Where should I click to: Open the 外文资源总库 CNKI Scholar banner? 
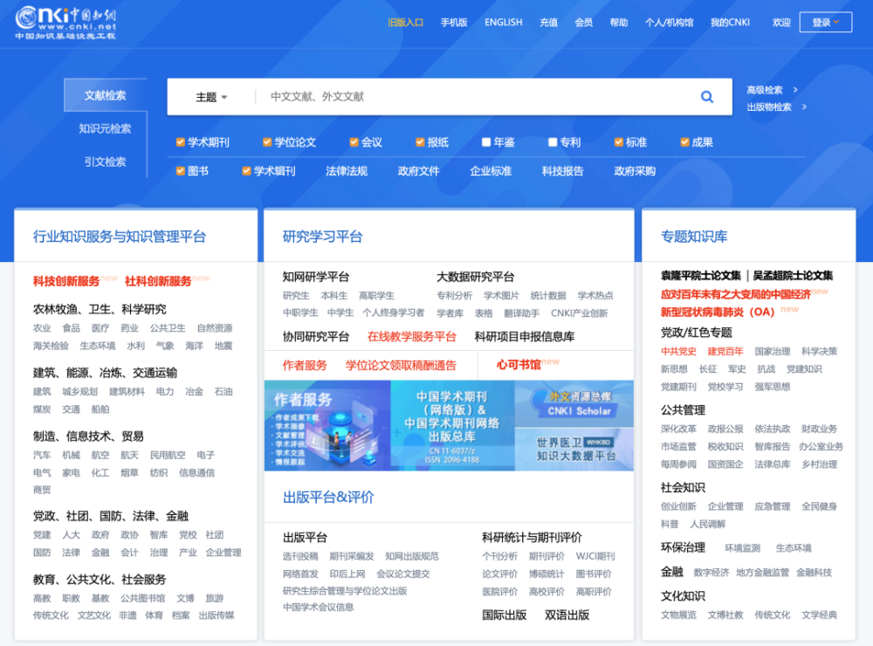[x=574, y=403]
